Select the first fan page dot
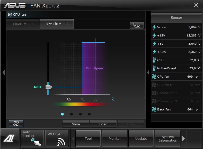The width and height of the screenshot is (203, 149). pyautogui.click(x=62, y=114)
